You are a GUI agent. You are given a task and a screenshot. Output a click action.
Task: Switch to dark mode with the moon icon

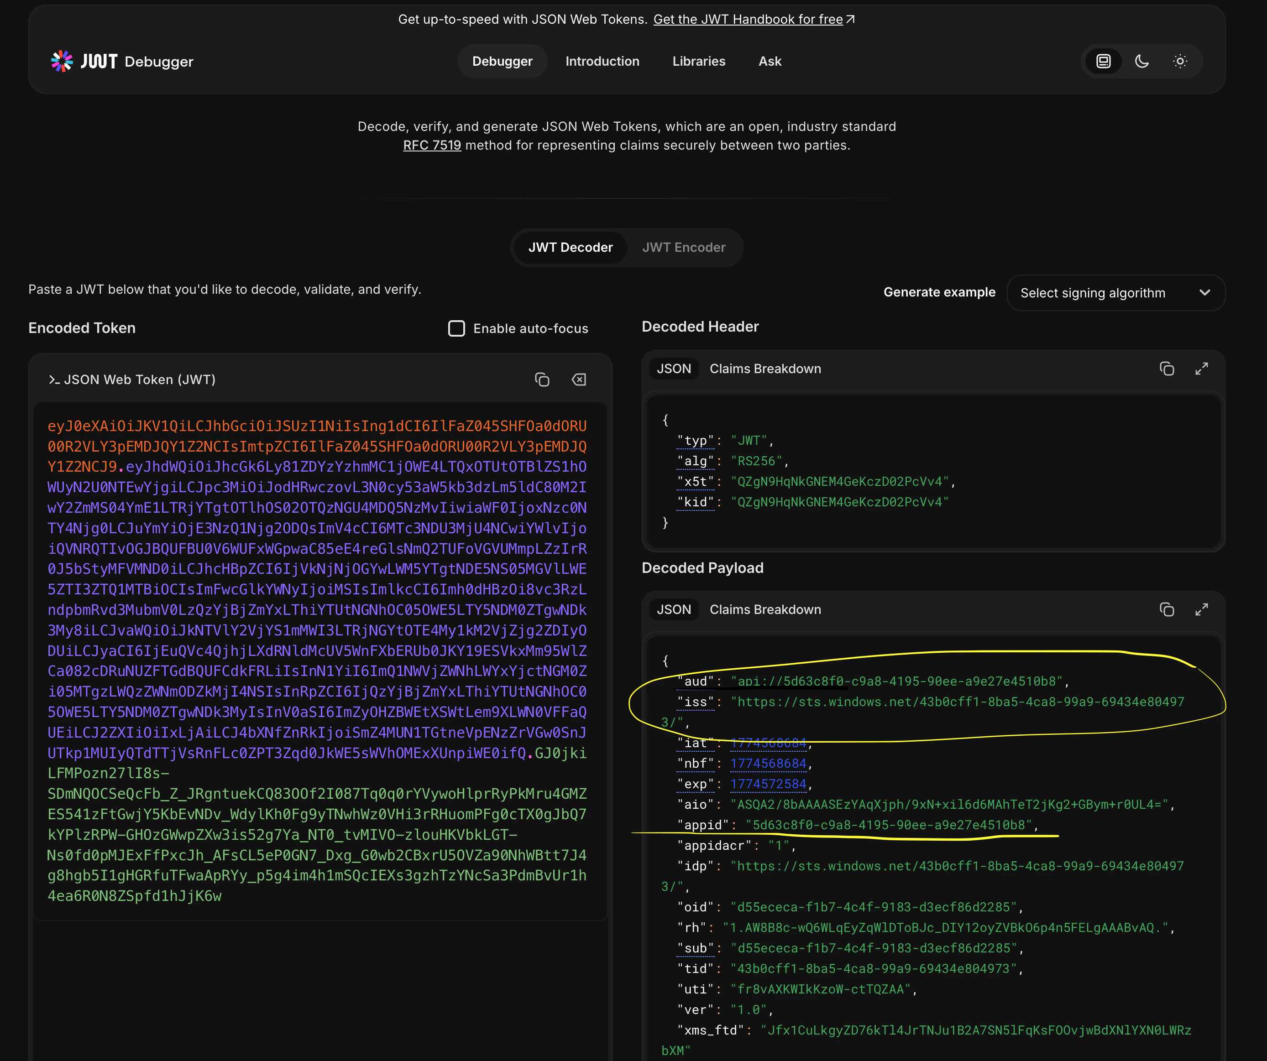tap(1141, 61)
